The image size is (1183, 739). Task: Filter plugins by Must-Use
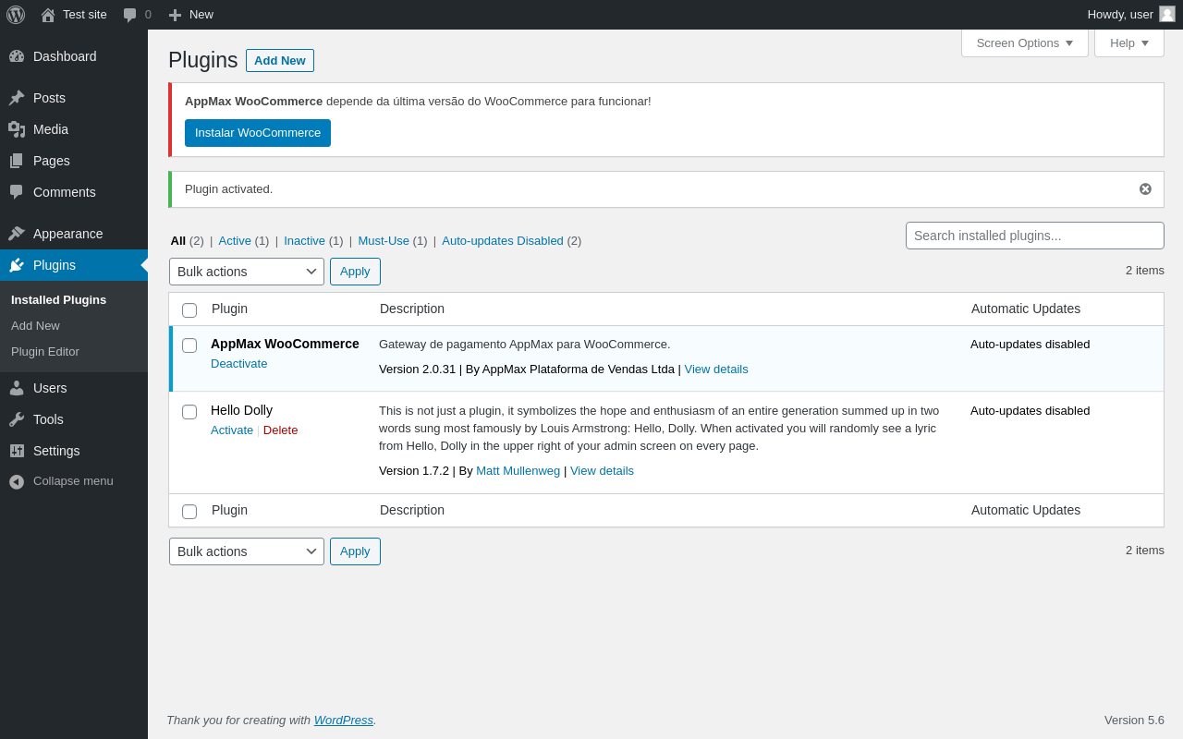coord(384,241)
